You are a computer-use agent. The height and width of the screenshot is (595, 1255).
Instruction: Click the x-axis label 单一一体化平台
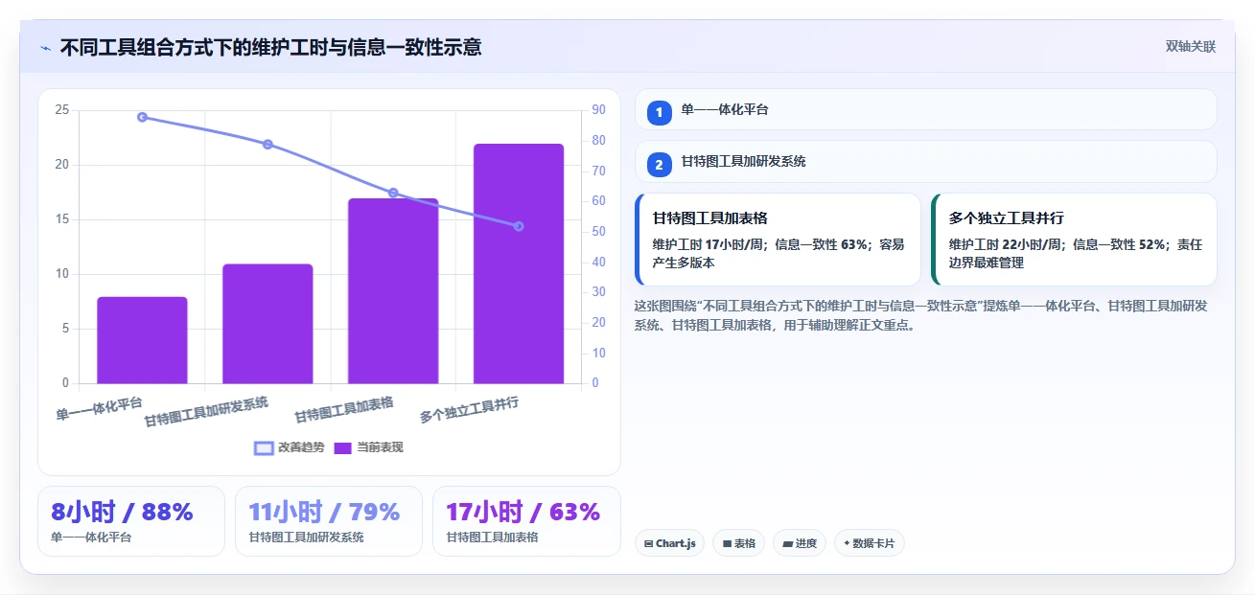tap(99, 408)
